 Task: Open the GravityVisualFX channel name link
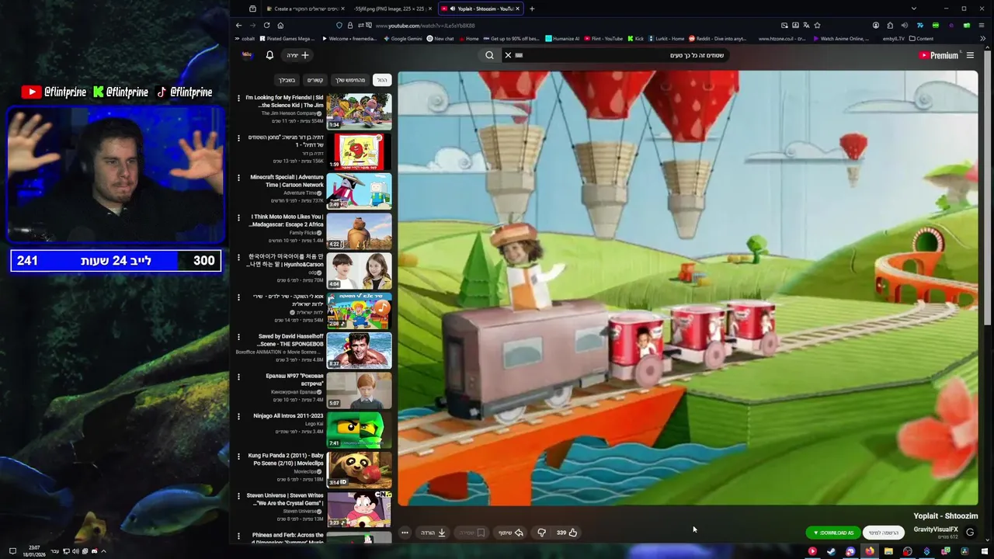tap(935, 529)
